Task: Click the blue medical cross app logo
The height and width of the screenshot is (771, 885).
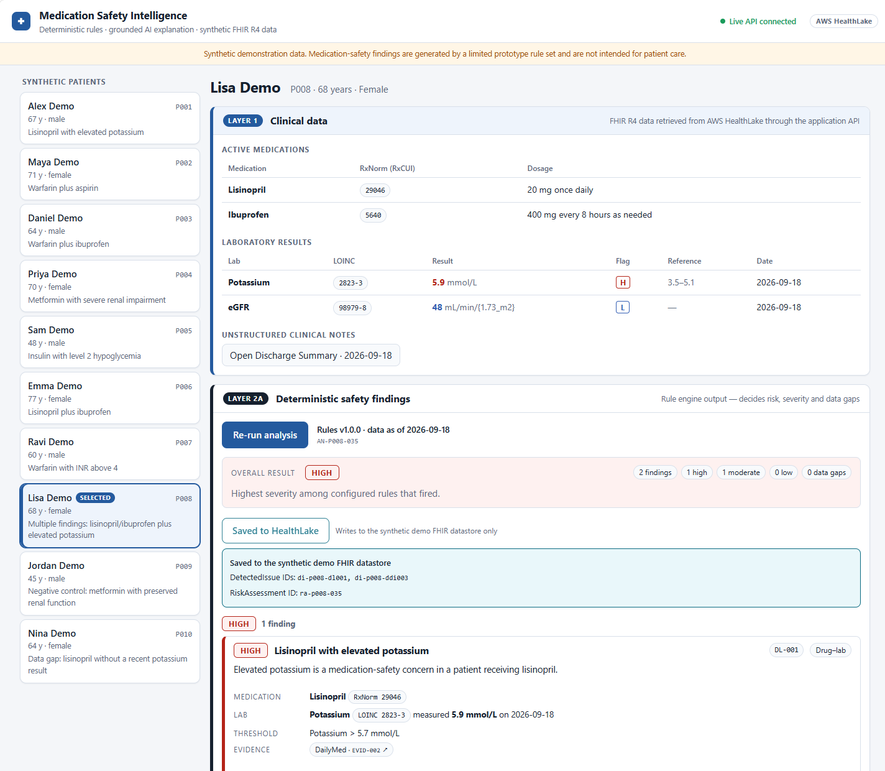Action: (x=21, y=21)
